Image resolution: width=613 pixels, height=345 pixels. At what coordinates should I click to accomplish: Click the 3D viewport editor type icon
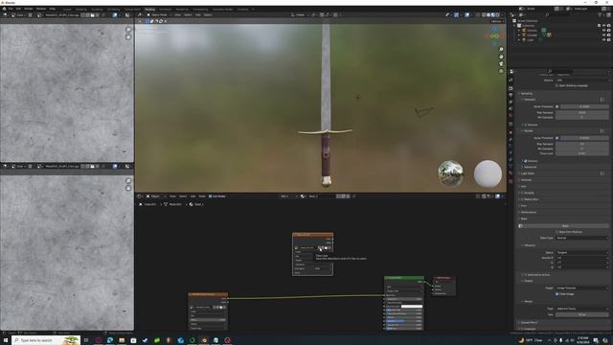click(x=140, y=15)
